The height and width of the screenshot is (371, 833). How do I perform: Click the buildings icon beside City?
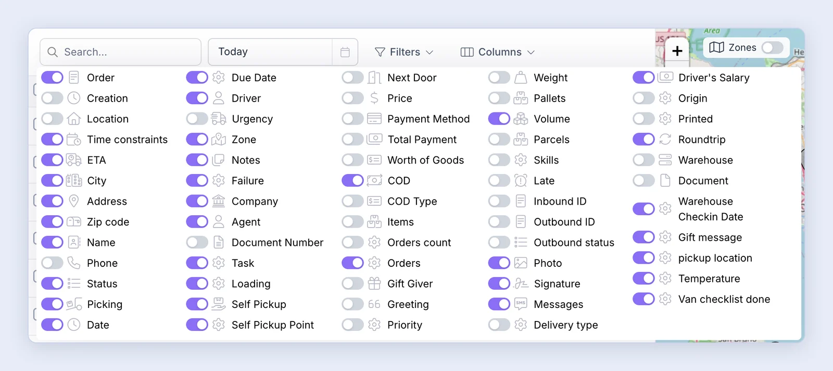pyautogui.click(x=74, y=180)
